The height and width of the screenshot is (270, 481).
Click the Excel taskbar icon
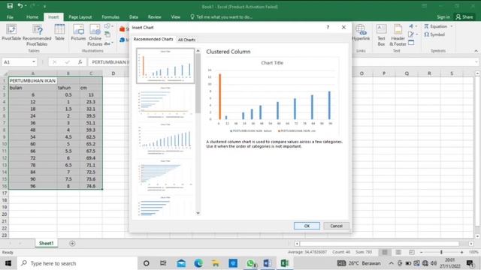[284, 263]
